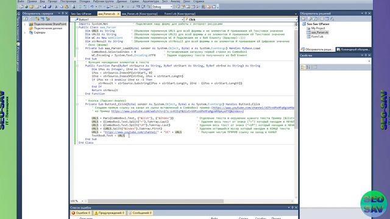Viewport: 390px width, 219px height.
Task: Click the Copy toolbar icon
Action: click(62, 7)
